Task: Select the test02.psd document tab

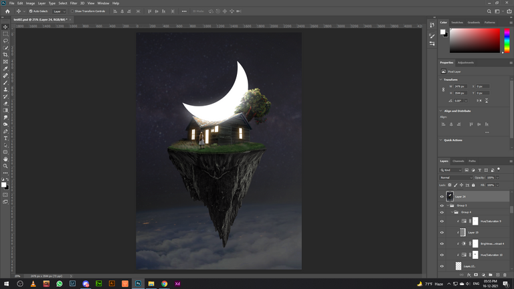Action: coord(40,19)
